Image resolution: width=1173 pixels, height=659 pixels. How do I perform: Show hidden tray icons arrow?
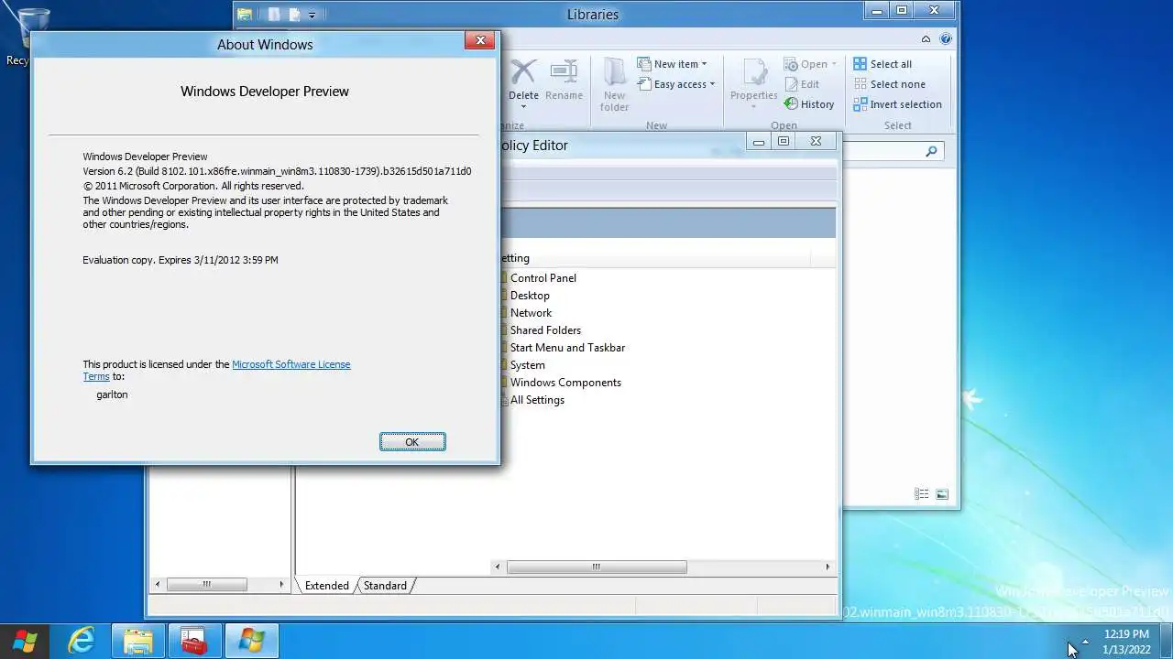click(x=1085, y=642)
